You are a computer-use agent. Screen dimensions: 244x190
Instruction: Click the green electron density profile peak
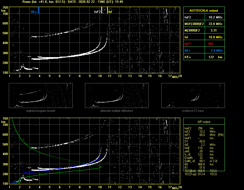pos(101,167)
